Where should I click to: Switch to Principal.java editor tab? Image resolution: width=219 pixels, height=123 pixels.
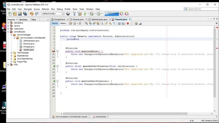[60, 19]
